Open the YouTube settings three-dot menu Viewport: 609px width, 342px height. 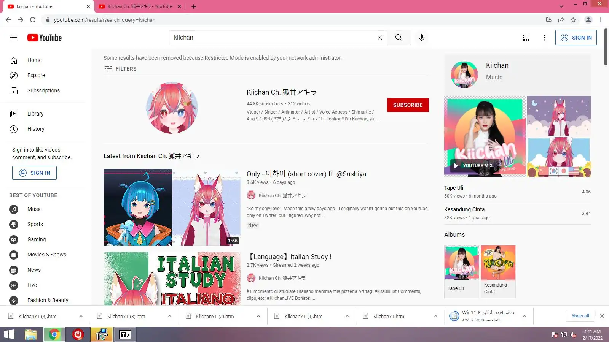(545, 38)
